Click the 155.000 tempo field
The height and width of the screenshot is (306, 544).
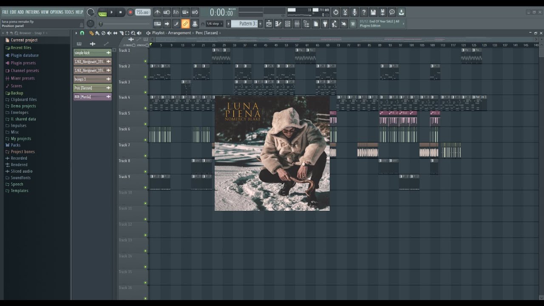[143, 12]
